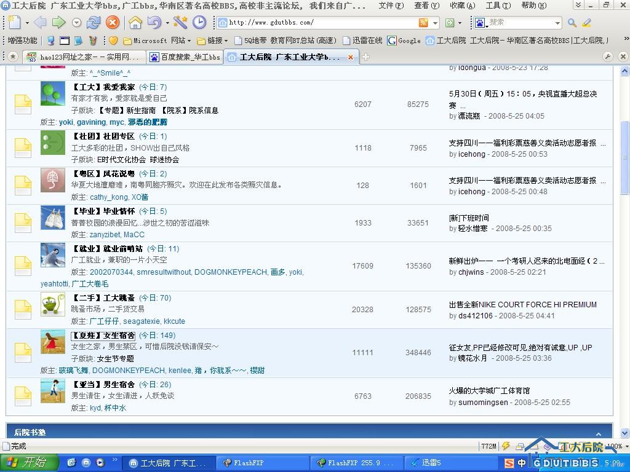Open the history clock icon
This screenshot has width=630, height=472.
pyautogui.click(x=199, y=23)
